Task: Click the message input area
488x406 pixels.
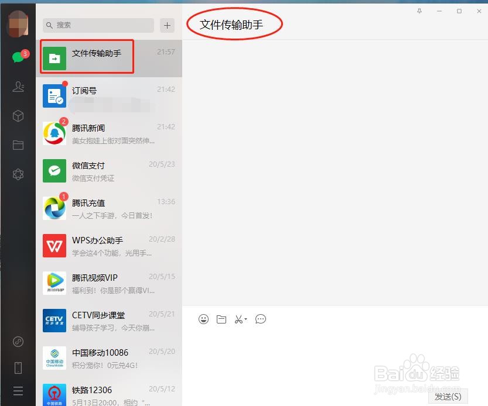Action: tap(335, 357)
